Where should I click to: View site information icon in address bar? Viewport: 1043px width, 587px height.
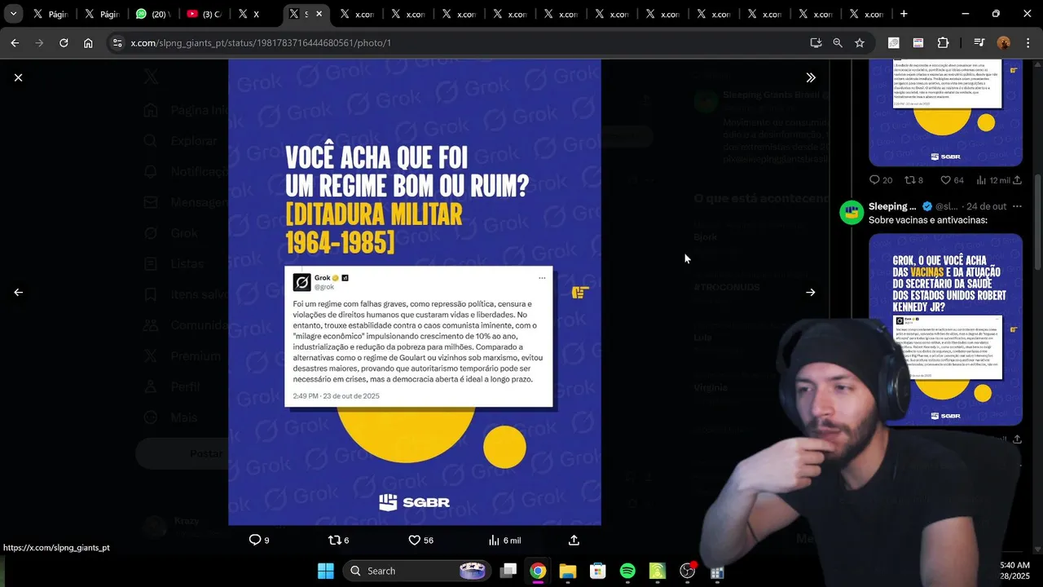117,42
